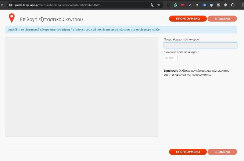Open the blue D extension icon
244x161 pixels.
pos(204,5)
